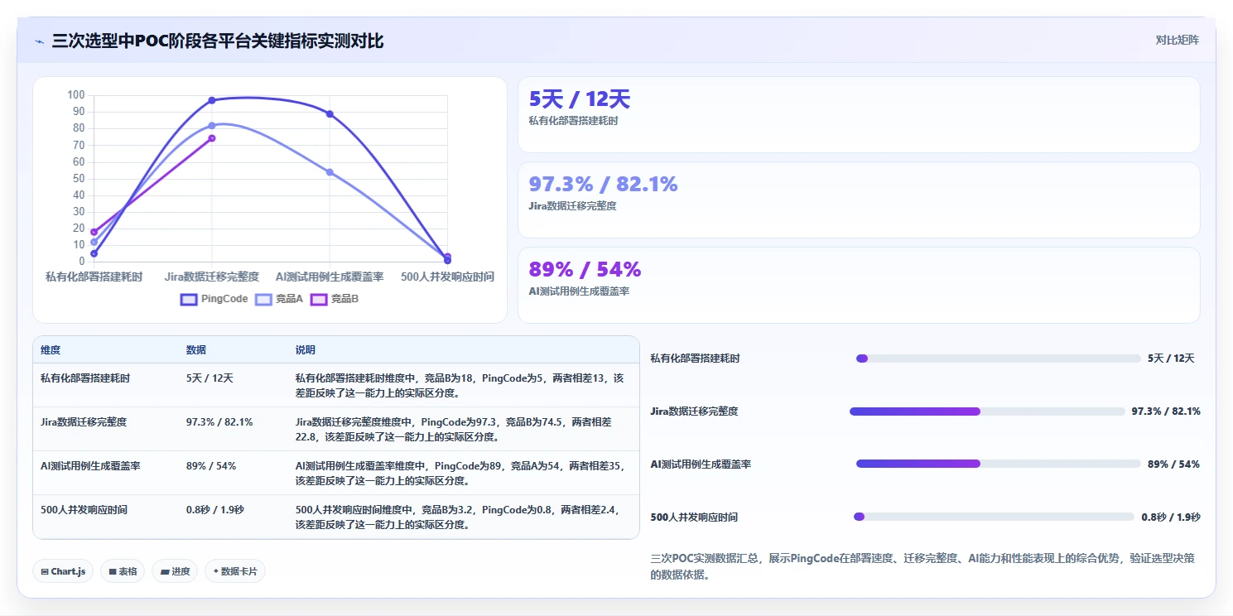Screen dimensions: 1233x616
Task: Toggle the 竞品B legend item
Action: (x=335, y=299)
